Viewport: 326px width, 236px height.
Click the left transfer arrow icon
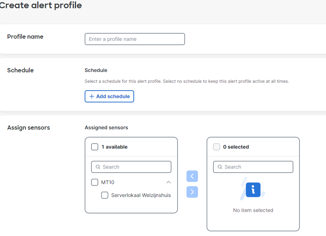pos(192,176)
